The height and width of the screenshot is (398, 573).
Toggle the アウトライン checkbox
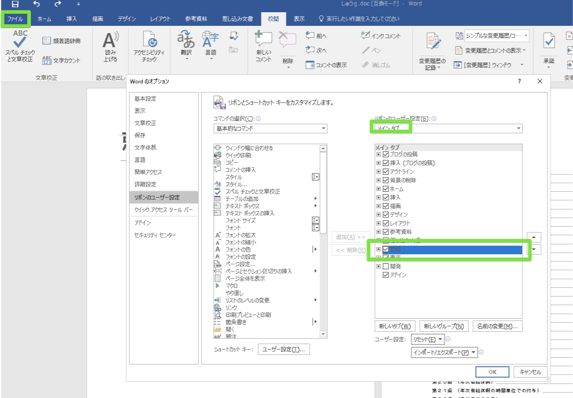pyautogui.click(x=386, y=172)
